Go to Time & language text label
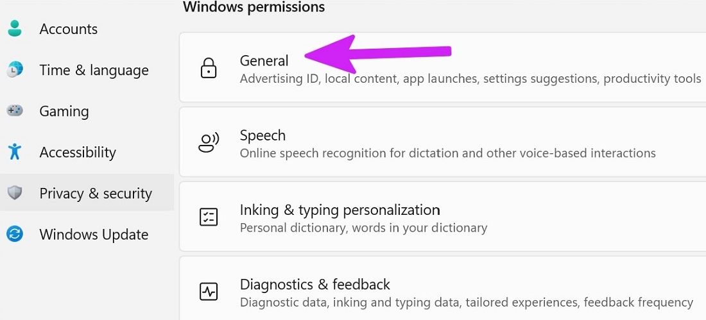The height and width of the screenshot is (320, 706). coord(94,70)
